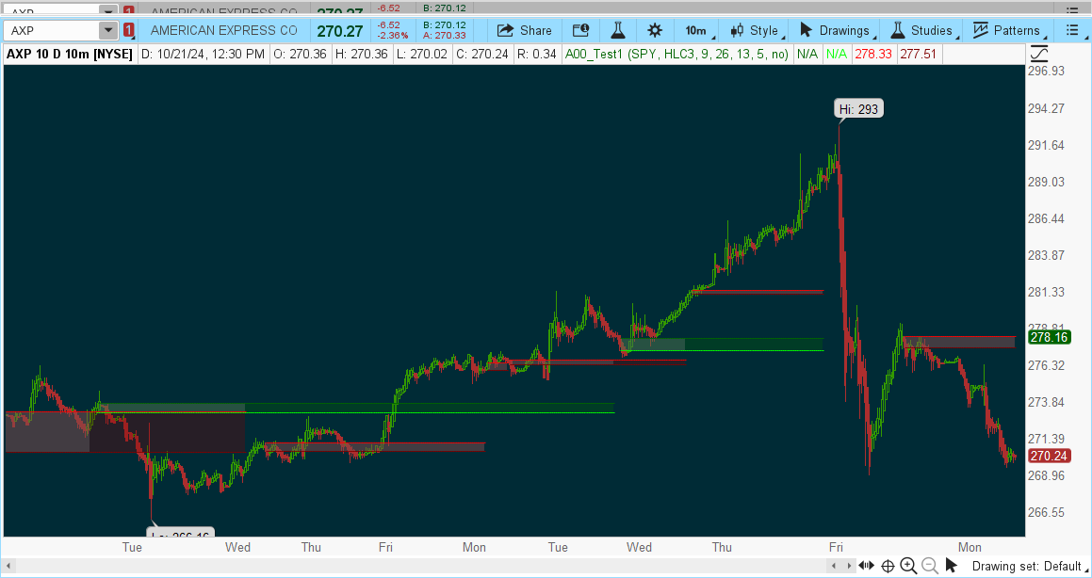Image resolution: width=1092 pixels, height=578 pixels.
Task: Click the 273.84 price axis label
Action: (1047, 402)
